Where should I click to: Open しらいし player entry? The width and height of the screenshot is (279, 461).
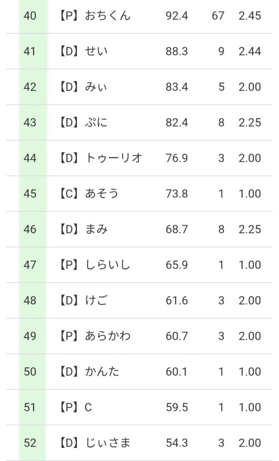(107, 265)
